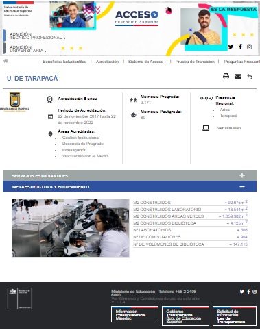260x330 pixels.
Task: Open Información Presupuestaria Mineduc button
Action: click(x=134, y=314)
